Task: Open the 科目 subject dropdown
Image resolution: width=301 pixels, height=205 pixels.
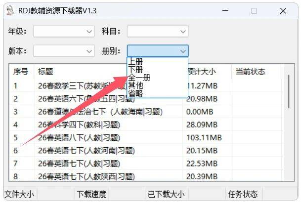Action: point(183,32)
